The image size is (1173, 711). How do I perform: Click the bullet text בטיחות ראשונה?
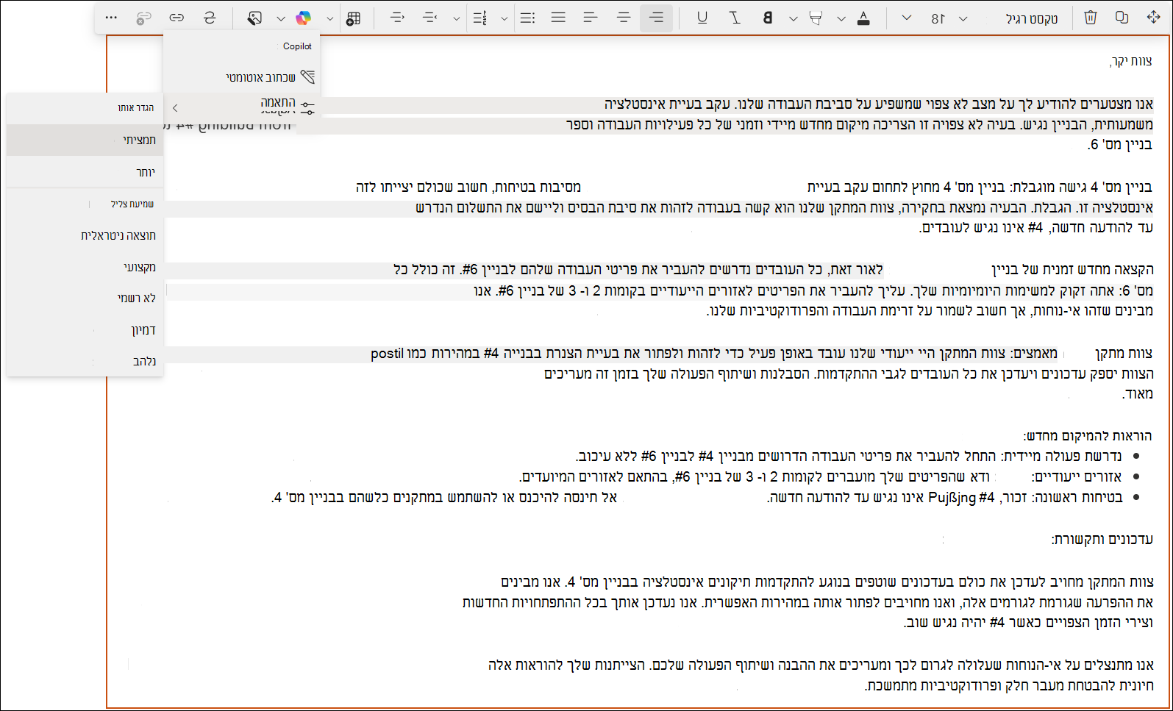tap(1077, 498)
